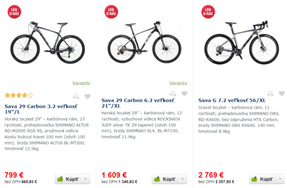
Task: Open dropdown arrow next to 1 609 € Kúpiť
Action: pos(183,179)
